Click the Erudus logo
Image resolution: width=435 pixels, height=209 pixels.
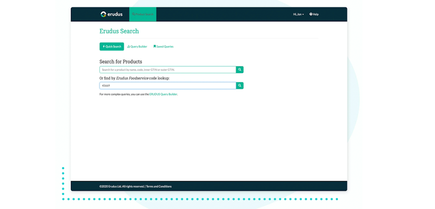(111, 14)
